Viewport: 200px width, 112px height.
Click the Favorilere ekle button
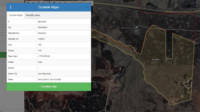click(49, 87)
